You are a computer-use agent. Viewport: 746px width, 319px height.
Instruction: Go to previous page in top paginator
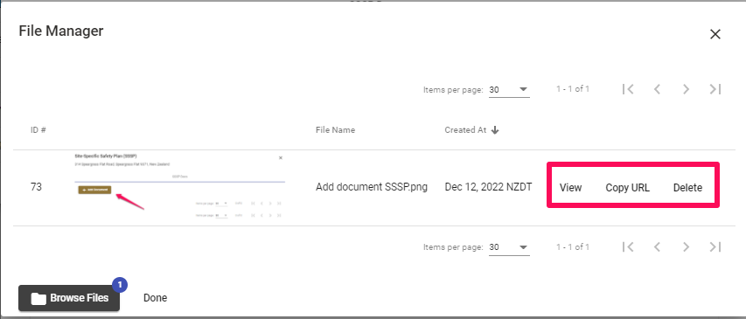[657, 89]
